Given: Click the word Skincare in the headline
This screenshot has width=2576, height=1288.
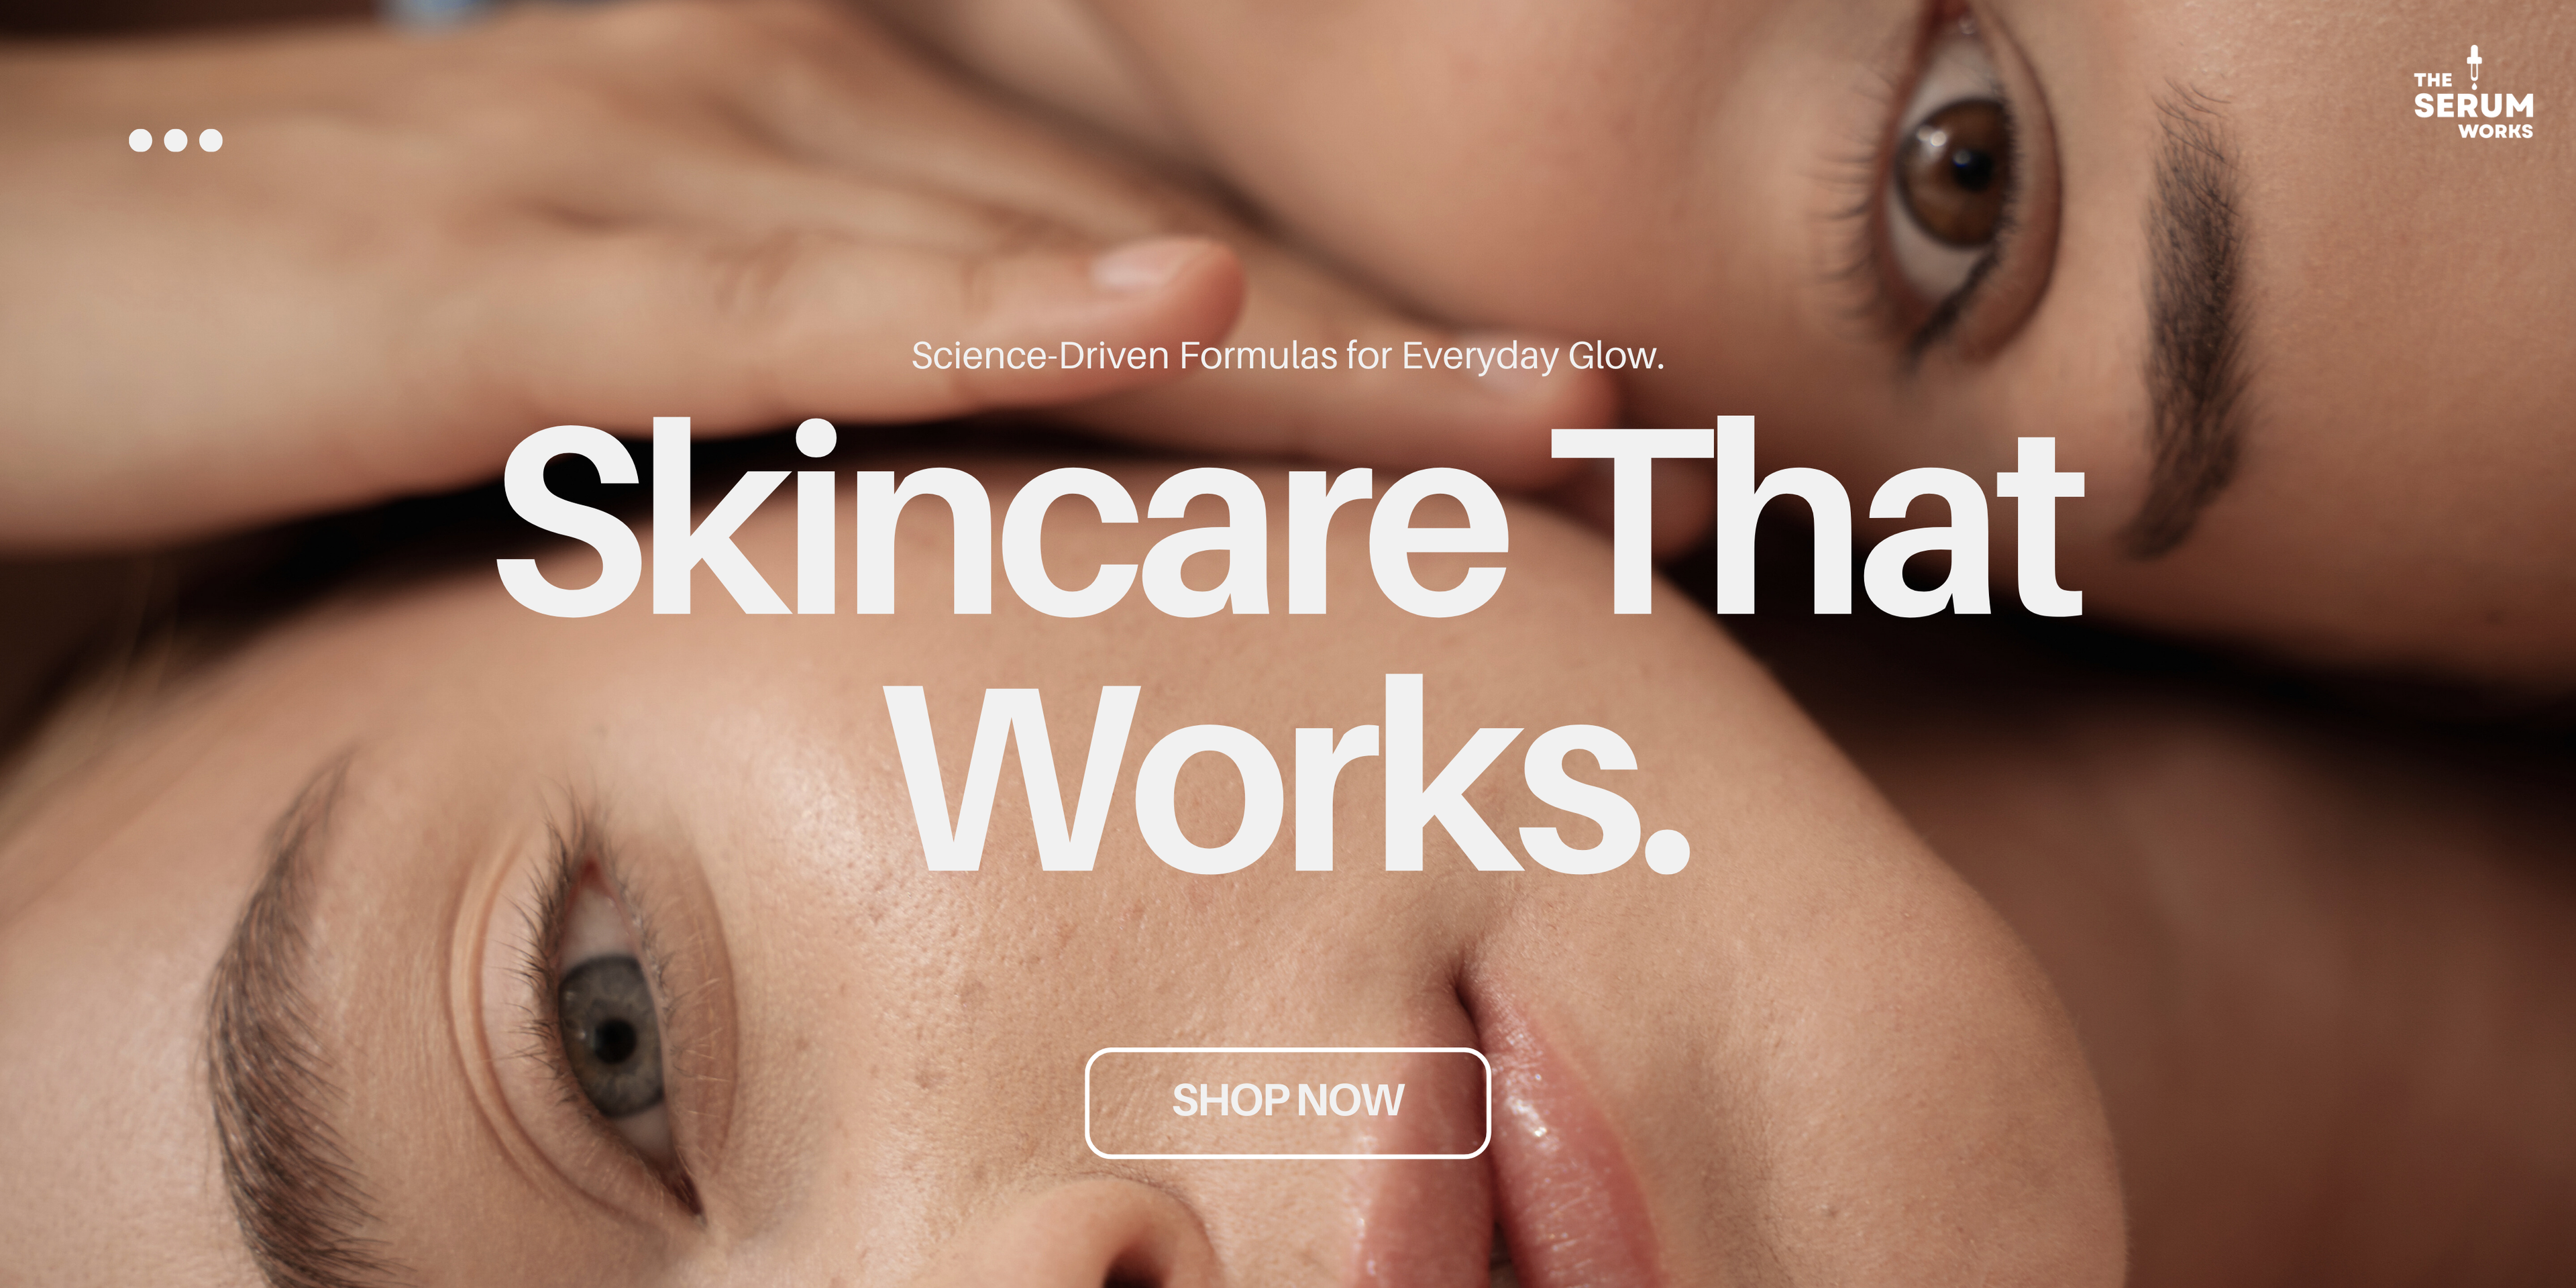Looking at the screenshot, I should click(x=1003, y=518).
